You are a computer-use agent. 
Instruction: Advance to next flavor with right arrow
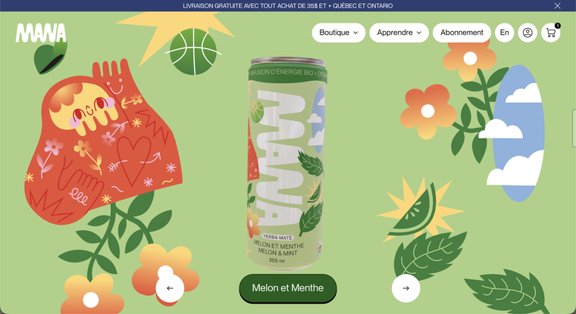(x=406, y=288)
